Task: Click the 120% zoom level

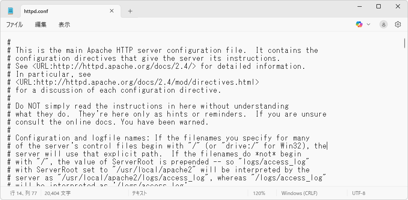Action: [259, 193]
